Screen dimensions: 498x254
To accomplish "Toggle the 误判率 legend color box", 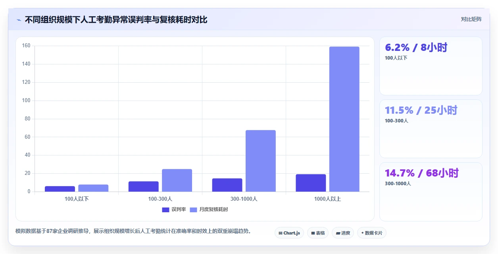I will pyautogui.click(x=165, y=209).
